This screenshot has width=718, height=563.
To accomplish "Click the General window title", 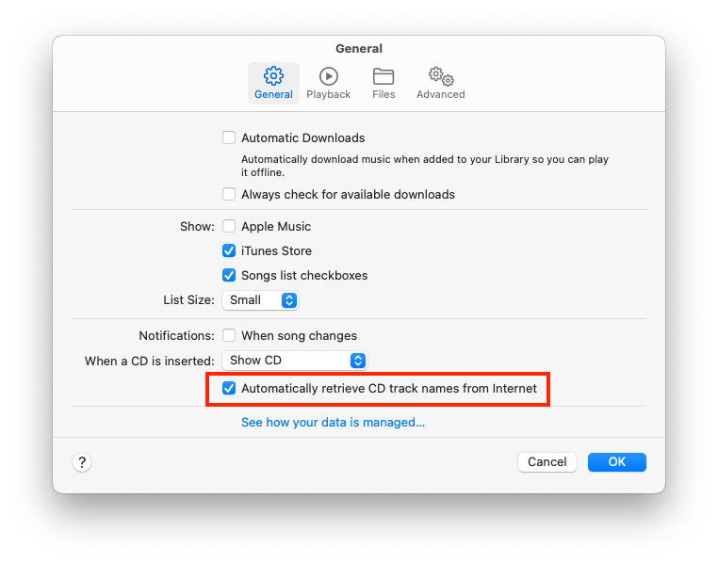I will click(x=359, y=48).
